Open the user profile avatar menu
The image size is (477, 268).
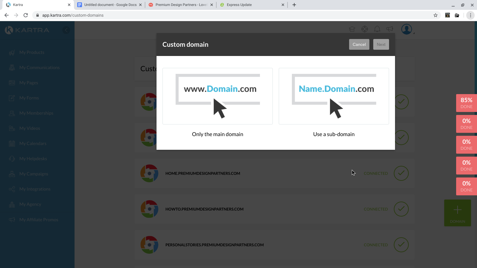click(407, 29)
